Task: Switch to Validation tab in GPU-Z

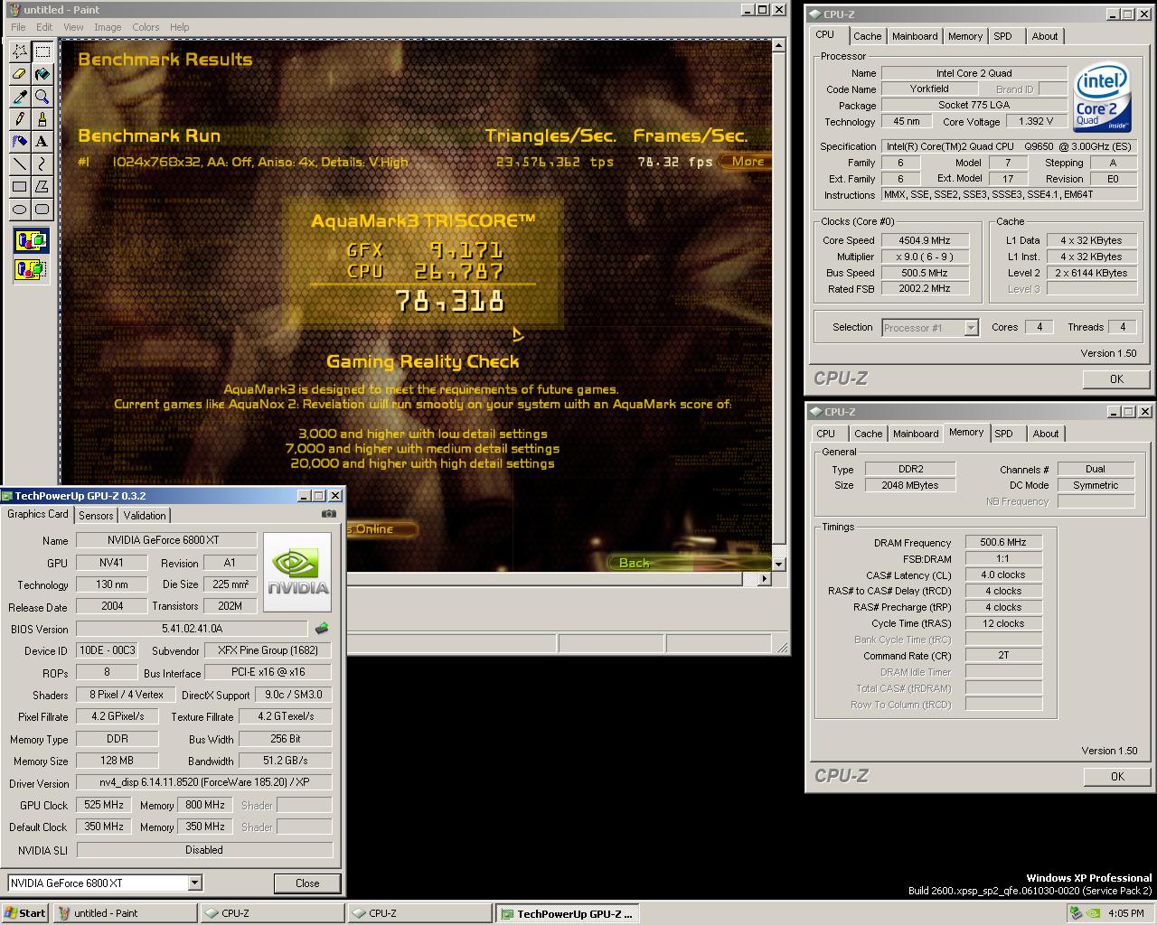Action: tap(145, 516)
